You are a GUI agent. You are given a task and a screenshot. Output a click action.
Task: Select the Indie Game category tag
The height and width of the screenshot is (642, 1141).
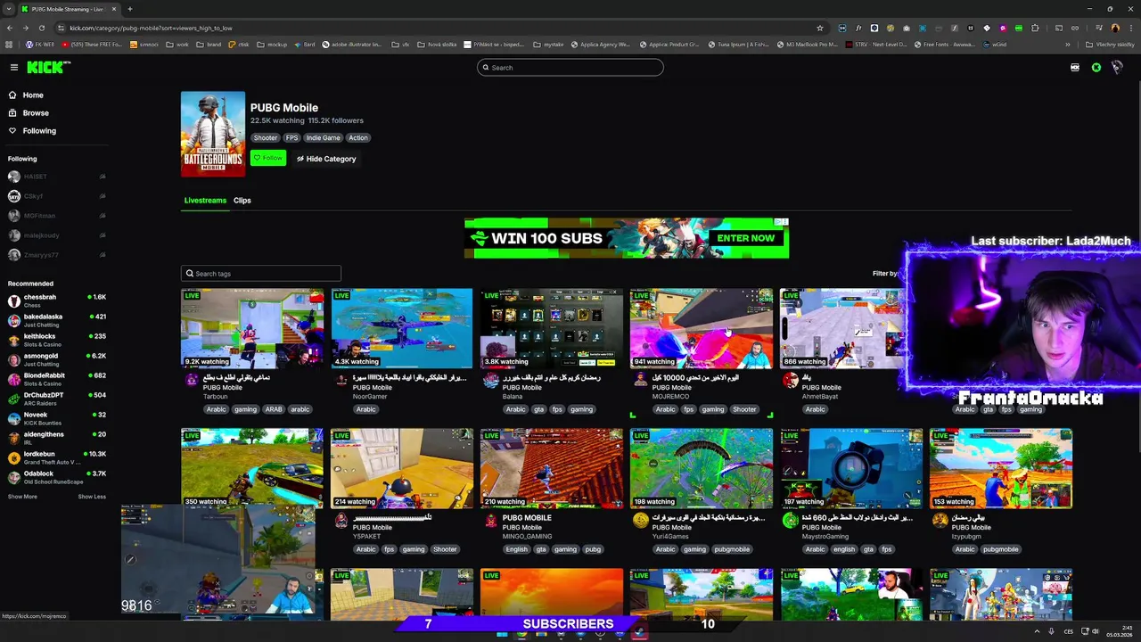(323, 137)
